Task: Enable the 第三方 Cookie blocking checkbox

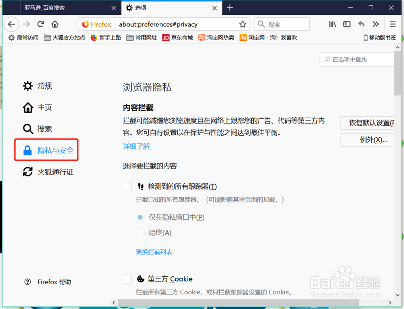Action: click(127, 279)
